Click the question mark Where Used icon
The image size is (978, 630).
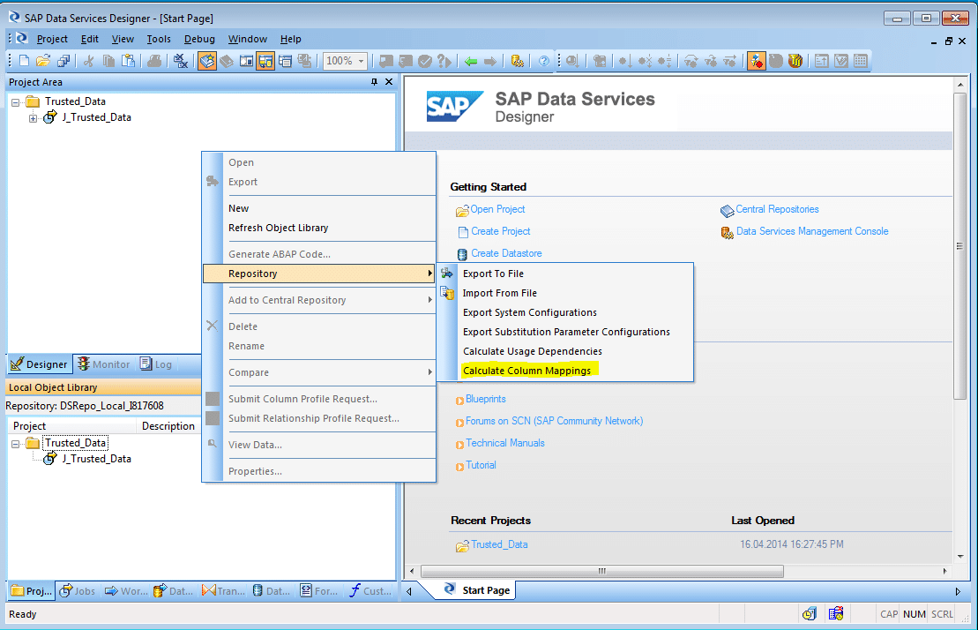click(x=444, y=61)
